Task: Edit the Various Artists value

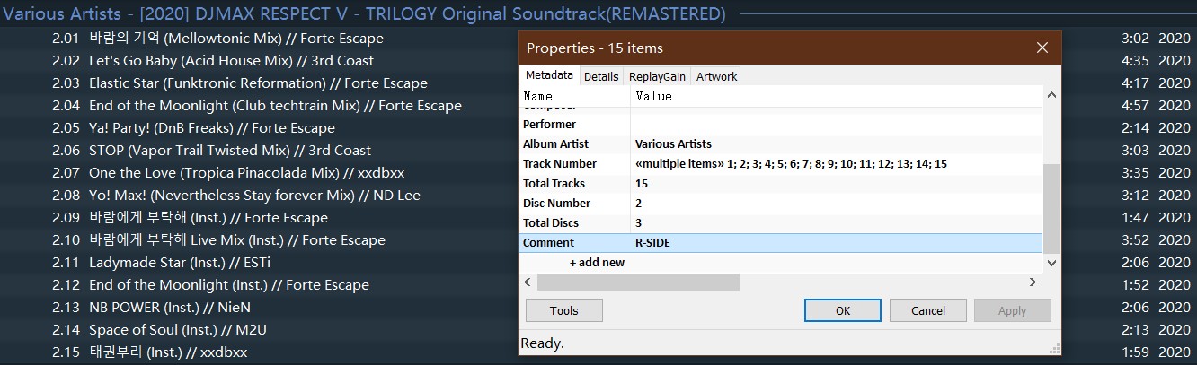Action: 673,143
